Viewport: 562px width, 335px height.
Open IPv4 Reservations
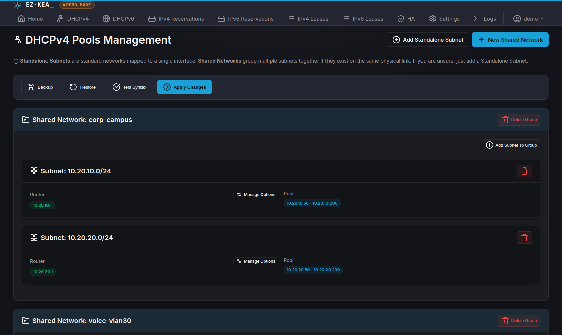pyautogui.click(x=176, y=19)
